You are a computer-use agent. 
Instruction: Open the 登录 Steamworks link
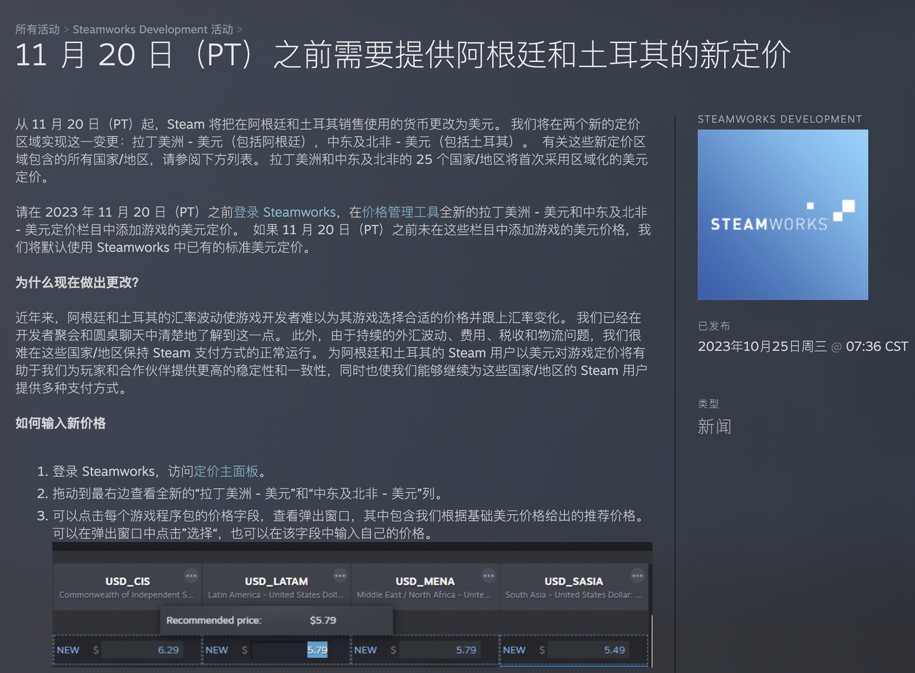pos(285,212)
